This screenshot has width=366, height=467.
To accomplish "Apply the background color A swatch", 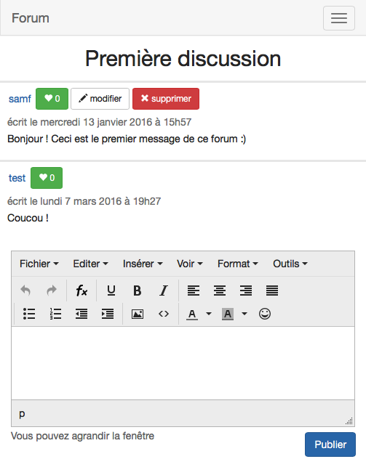I will pos(228,314).
